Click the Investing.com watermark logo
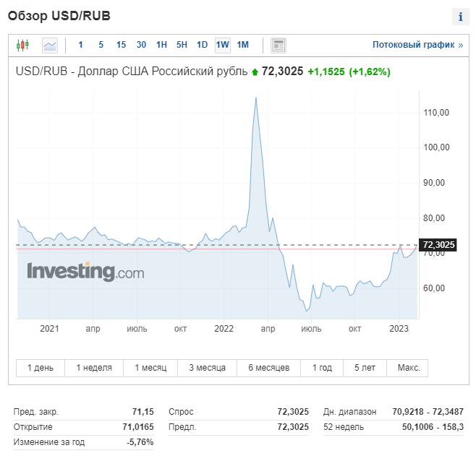The height and width of the screenshot is (461, 476). click(x=85, y=272)
